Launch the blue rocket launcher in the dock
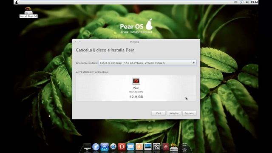Viewport: 272px width, 153px height. tap(96, 147)
